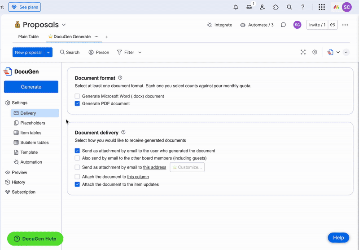Click the See plans button
Viewport: 359px width, 250px height.
tap(25, 7)
